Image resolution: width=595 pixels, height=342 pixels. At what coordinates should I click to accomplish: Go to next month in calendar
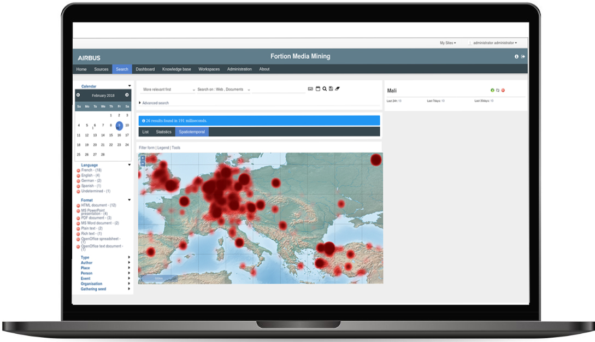(127, 95)
